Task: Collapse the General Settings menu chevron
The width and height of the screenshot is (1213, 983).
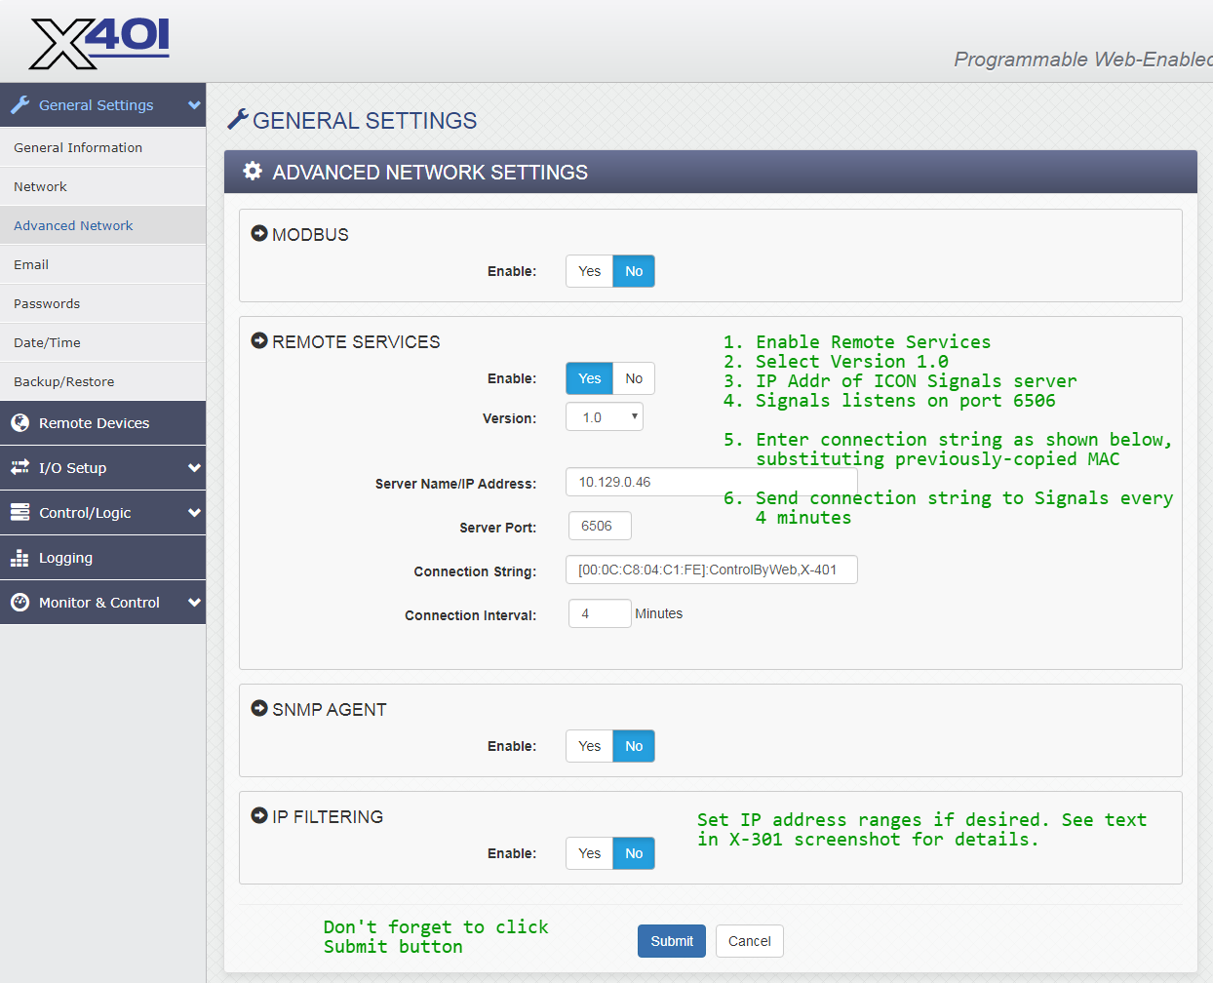Action: coord(194,105)
